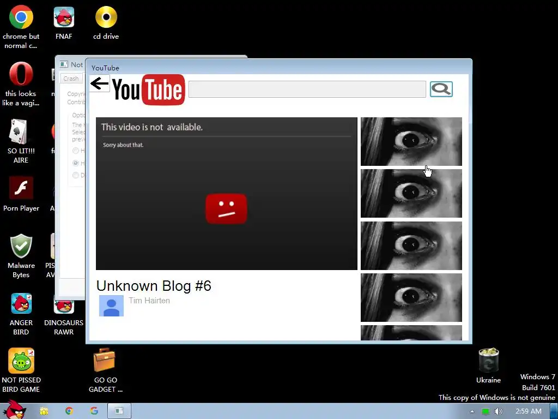
Task: Click the volume speaker tray icon
Action: (498, 411)
